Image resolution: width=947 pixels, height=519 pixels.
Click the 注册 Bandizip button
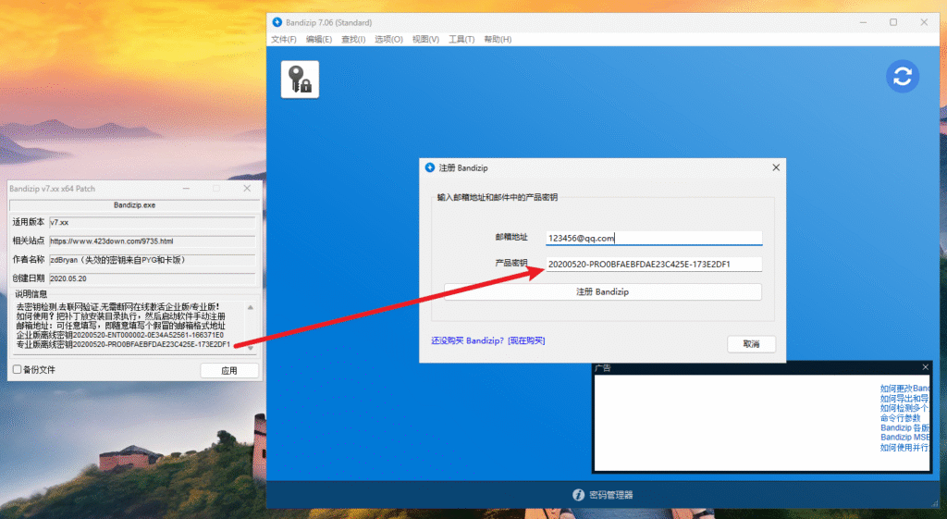[602, 291]
